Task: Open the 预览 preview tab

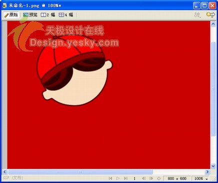Action: pos(30,15)
